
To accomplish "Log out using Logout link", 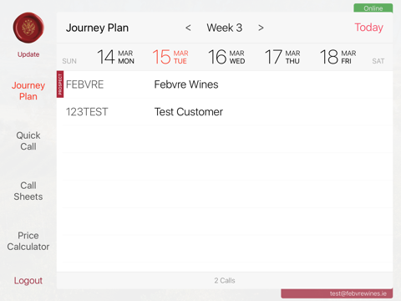I will click(x=28, y=280).
